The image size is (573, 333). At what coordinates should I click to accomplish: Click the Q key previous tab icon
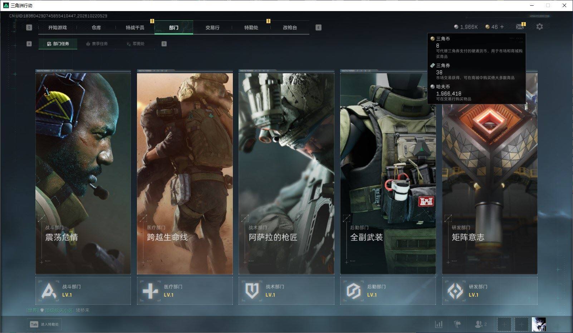pyautogui.click(x=29, y=28)
